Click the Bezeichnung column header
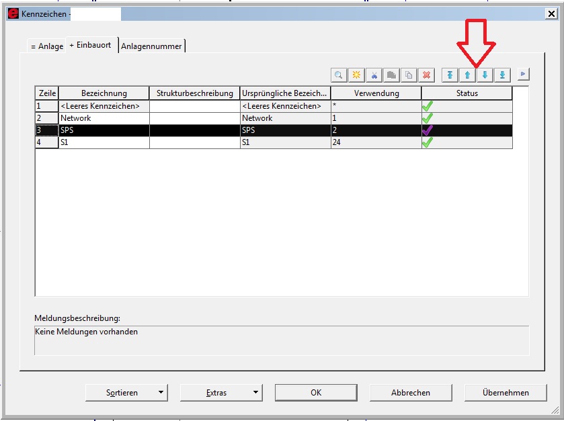 pos(104,93)
